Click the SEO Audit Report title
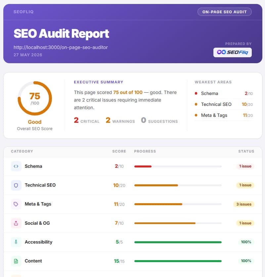Image resolution: width=265 pixels, height=277 pixels. coord(62,33)
